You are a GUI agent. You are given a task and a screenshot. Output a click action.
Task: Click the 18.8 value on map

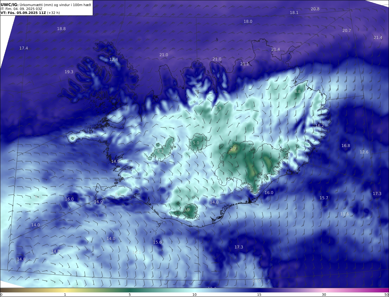61,29
